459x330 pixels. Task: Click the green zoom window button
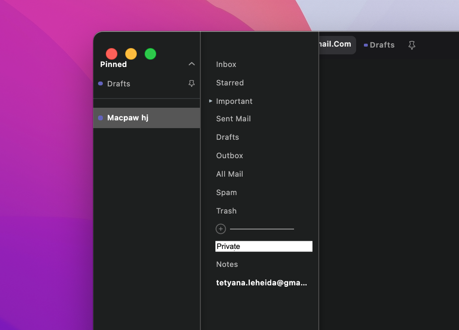150,54
